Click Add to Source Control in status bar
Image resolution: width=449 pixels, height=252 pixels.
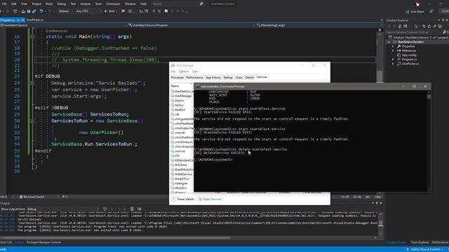pyautogui.click(x=424, y=249)
